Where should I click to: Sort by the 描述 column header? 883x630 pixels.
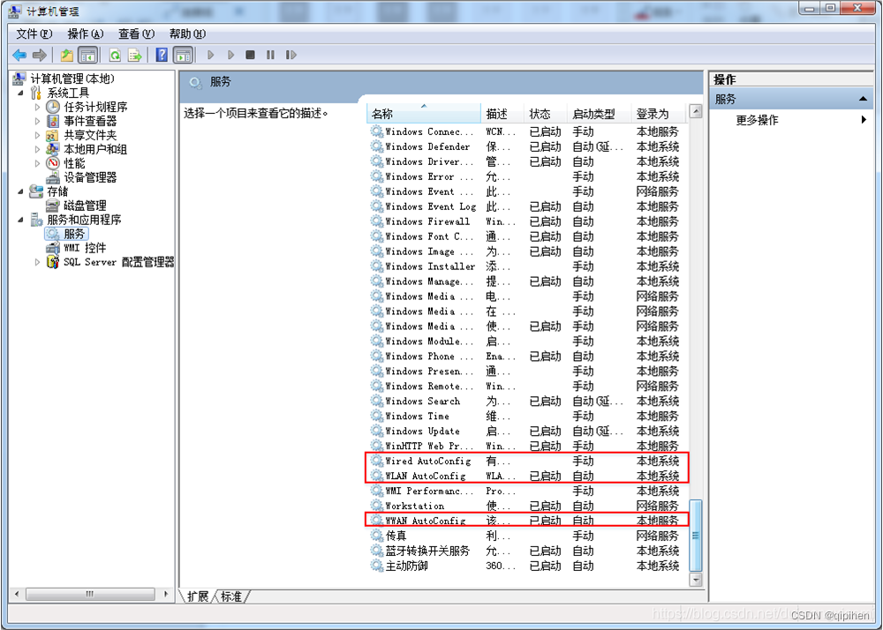click(x=503, y=114)
